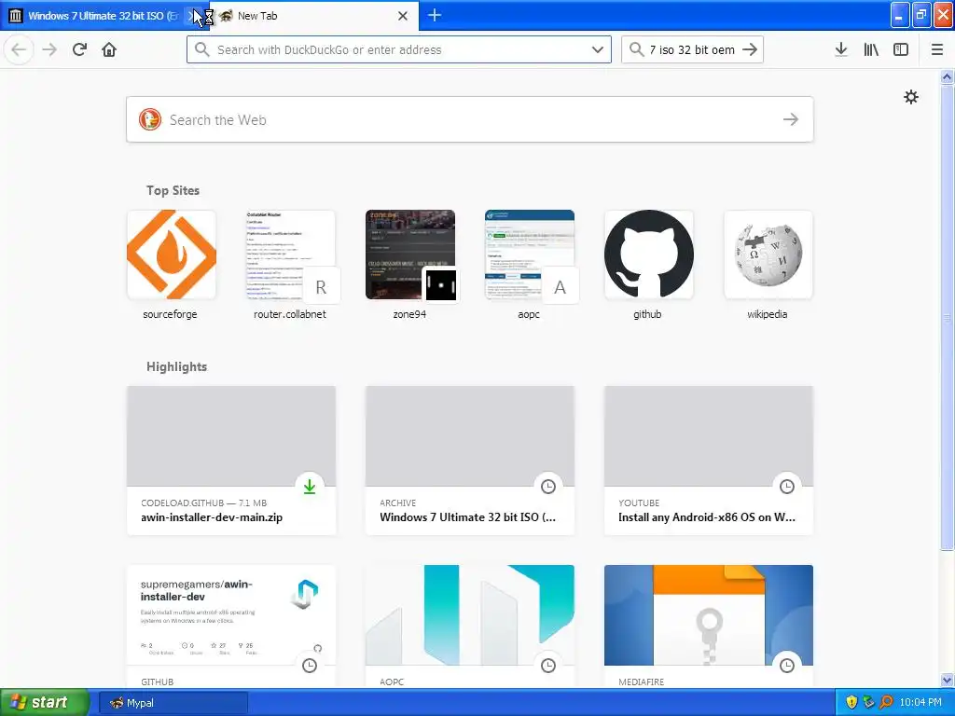Click the search box containing '7 iso 32 bit oem'
The height and width of the screenshot is (716, 955).
point(692,49)
